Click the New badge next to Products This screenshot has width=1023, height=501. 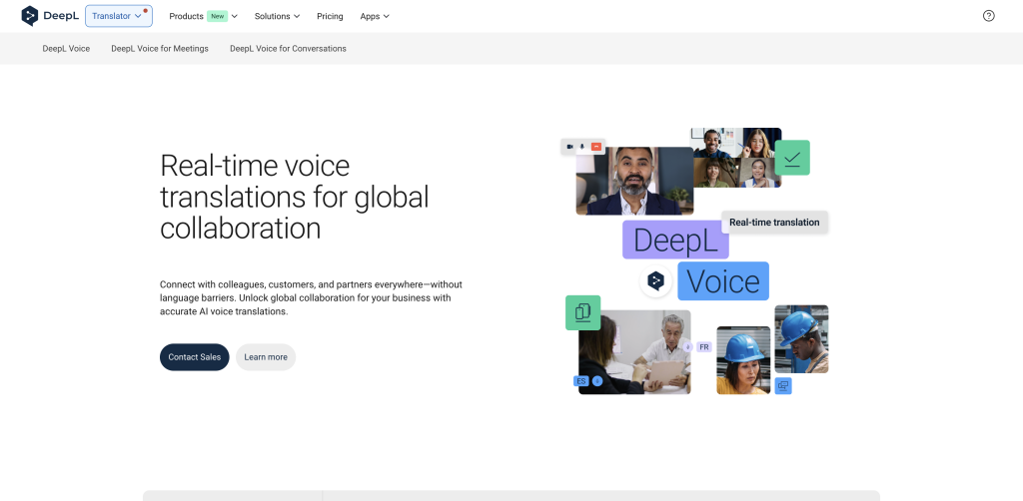[217, 16]
